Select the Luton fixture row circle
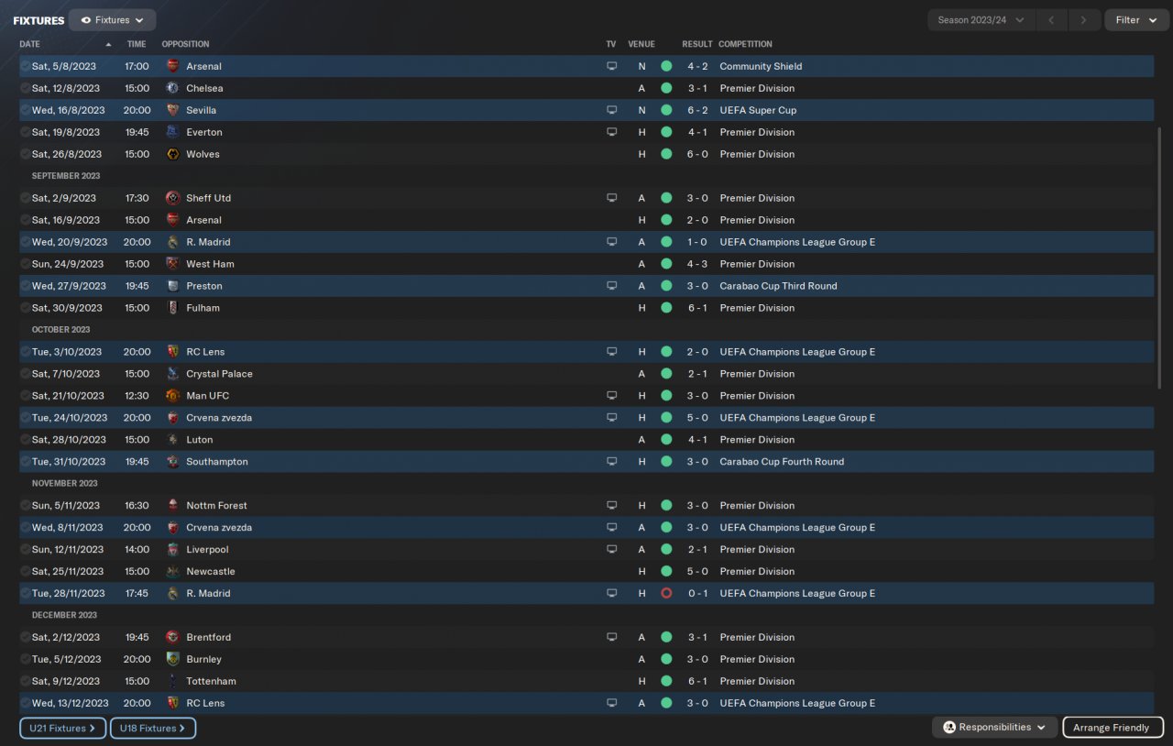 [x=25, y=440]
